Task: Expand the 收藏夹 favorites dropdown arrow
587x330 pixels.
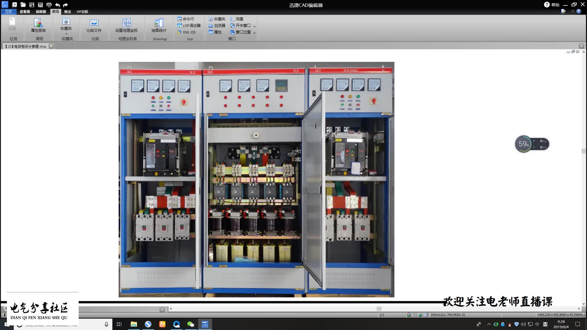Action: [66, 34]
